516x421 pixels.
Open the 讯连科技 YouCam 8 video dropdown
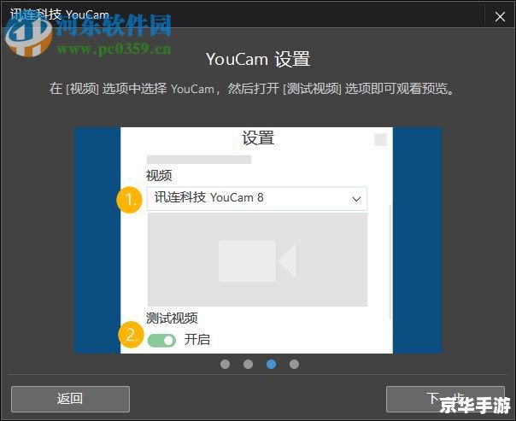pyautogui.click(x=257, y=198)
